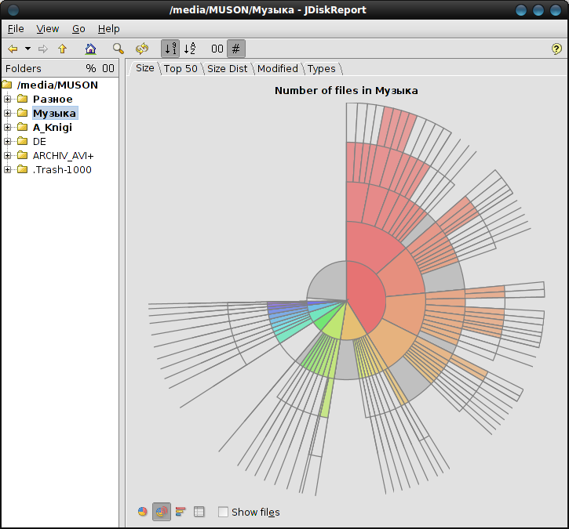Image resolution: width=569 pixels, height=529 pixels.
Task: Expand the A_Knigi folder node
Action: [7, 127]
